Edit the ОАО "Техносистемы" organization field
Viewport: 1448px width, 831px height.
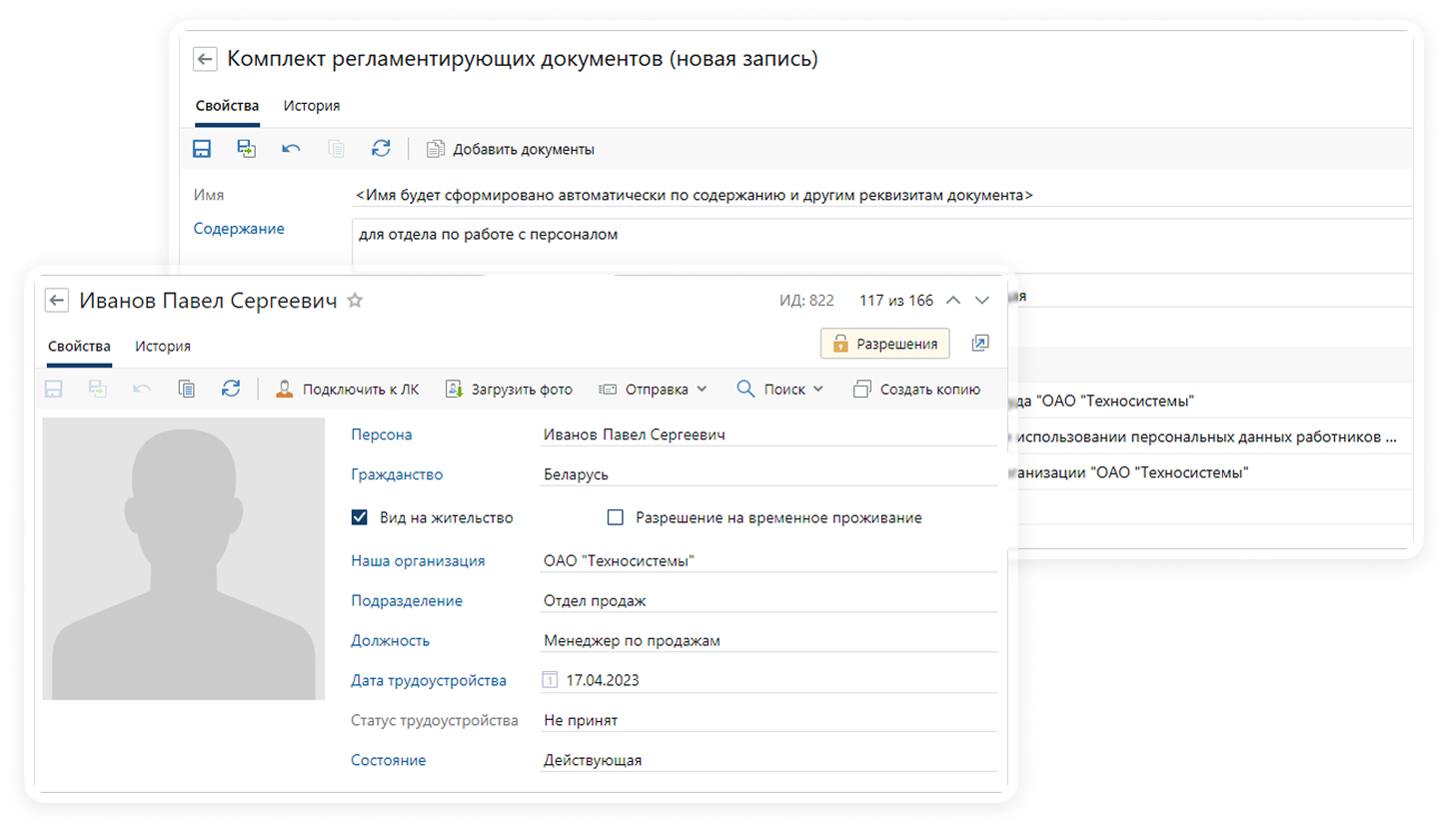point(767,561)
